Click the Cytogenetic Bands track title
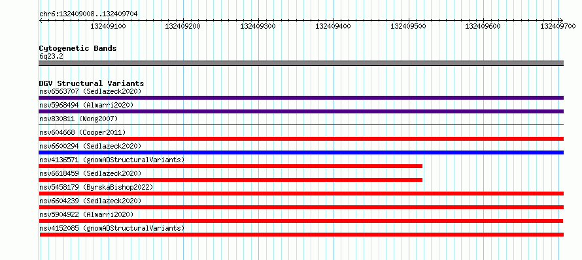Viewport: 582px width, 260px height. click(78, 48)
